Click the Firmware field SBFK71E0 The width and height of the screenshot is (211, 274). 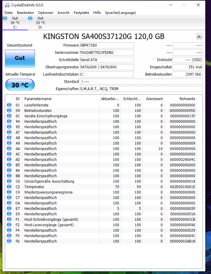[107, 45]
